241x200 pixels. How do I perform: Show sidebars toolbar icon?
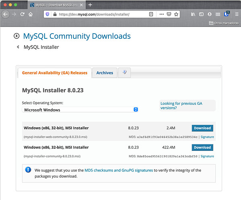(x=201, y=14)
